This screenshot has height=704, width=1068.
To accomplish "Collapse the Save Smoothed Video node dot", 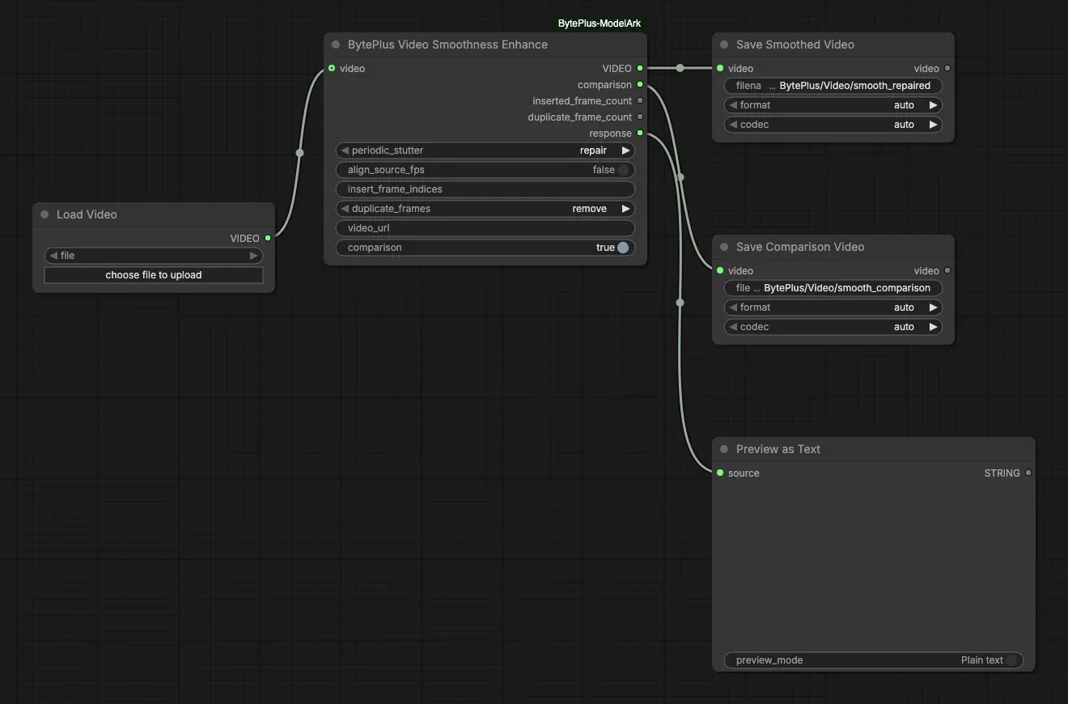I will tap(724, 45).
